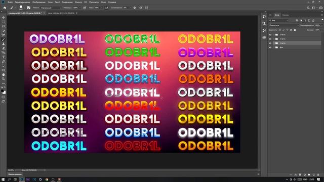Image resolution: width=324 pixels, height=182 pixels.
Task: Open the collapsed History panel icon
Action: (x=264, y=17)
